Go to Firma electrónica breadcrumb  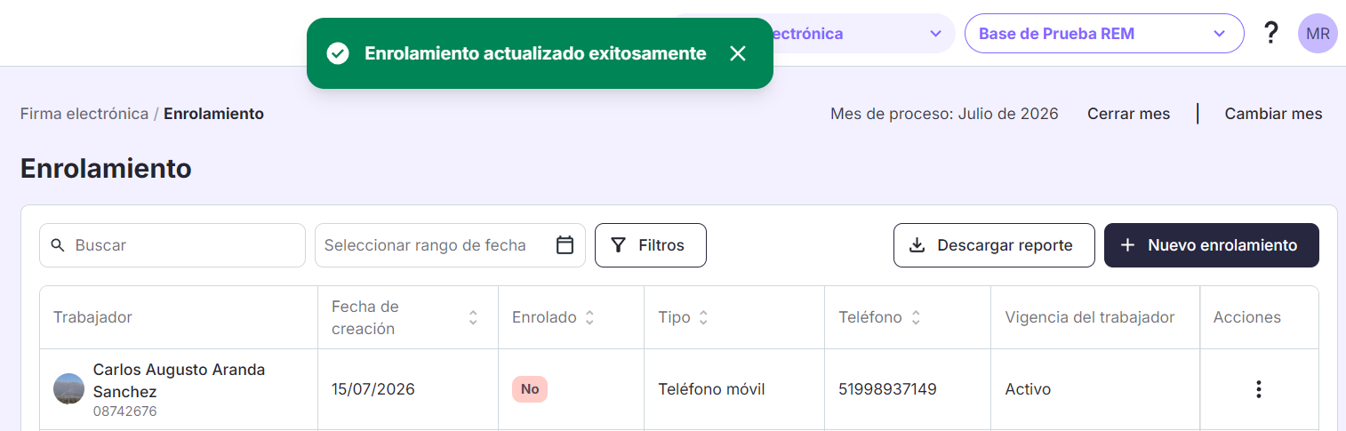coord(84,114)
